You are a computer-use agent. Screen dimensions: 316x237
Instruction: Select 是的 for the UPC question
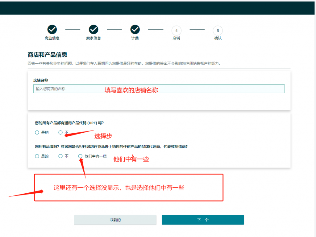pyautogui.click(x=37, y=133)
